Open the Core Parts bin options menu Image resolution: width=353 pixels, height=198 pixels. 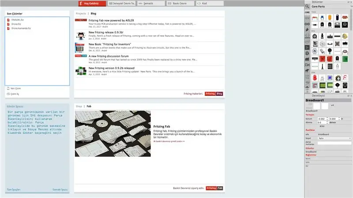(351, 7)
